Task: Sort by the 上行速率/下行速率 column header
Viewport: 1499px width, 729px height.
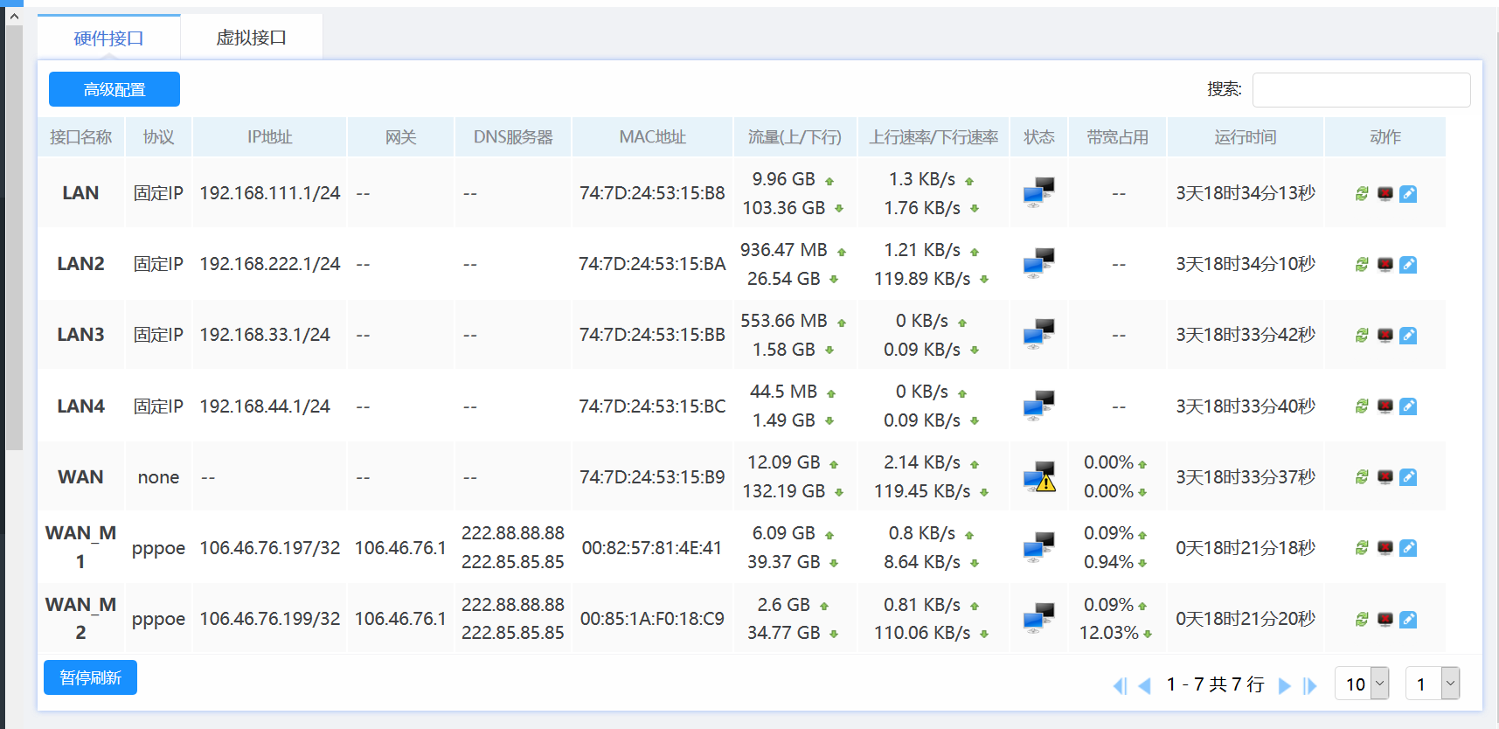Action: click(933, 137)
